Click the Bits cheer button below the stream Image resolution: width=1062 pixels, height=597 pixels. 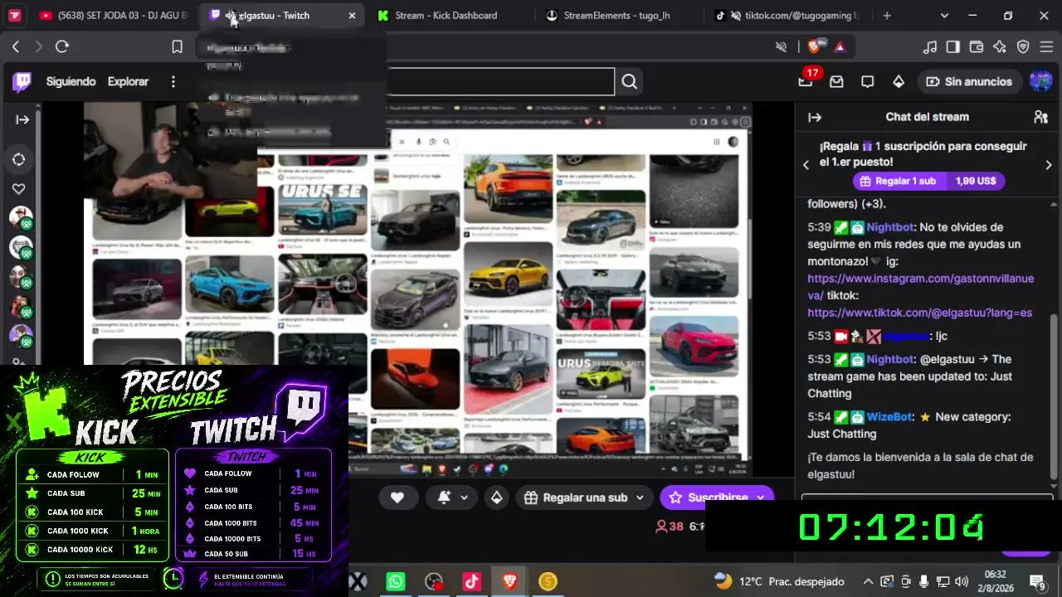tap(496, 498)
